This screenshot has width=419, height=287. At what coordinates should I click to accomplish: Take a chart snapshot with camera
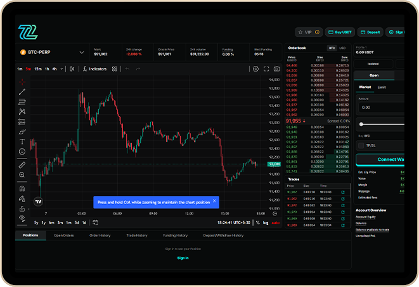(x=276, y=69)
